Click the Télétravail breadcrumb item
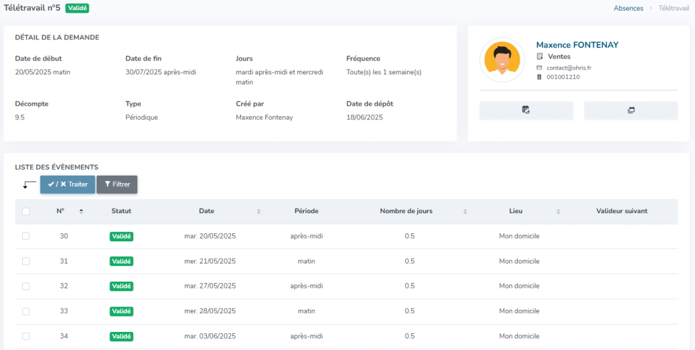Image resolution: width=695 pixels, height=350 pixels. [674, 9]
